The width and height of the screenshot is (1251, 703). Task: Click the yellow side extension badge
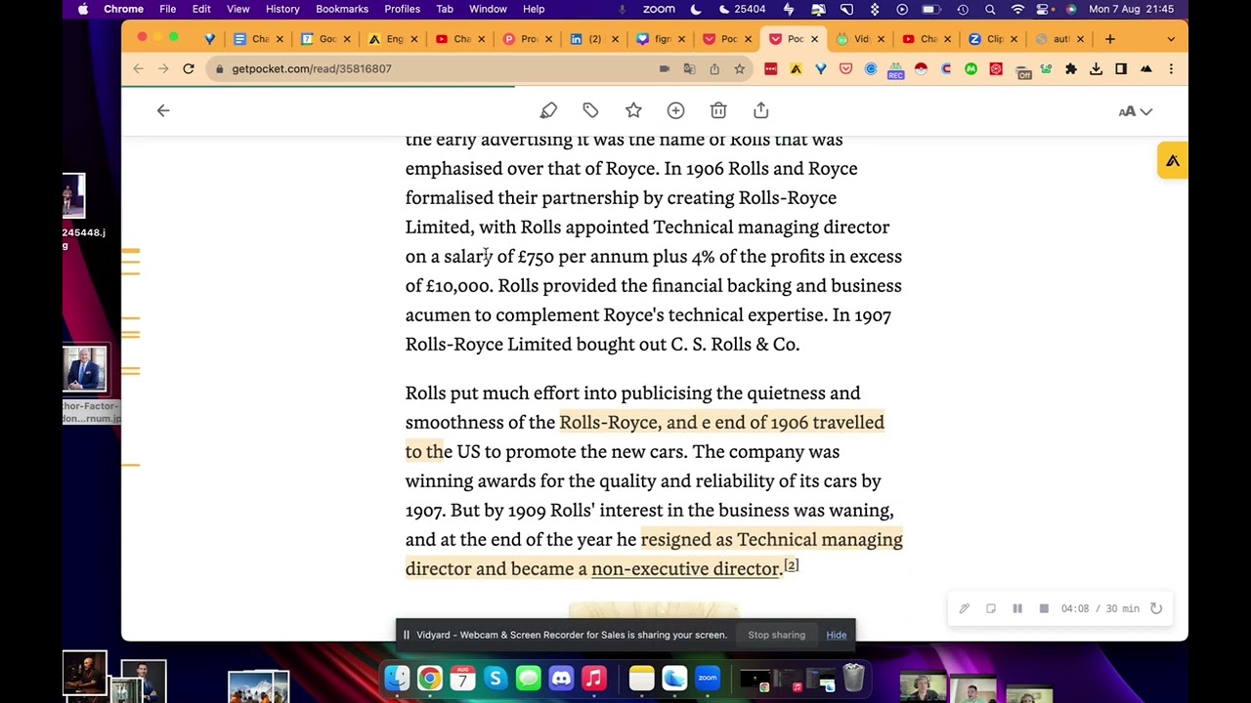[x=1173, y=161]
